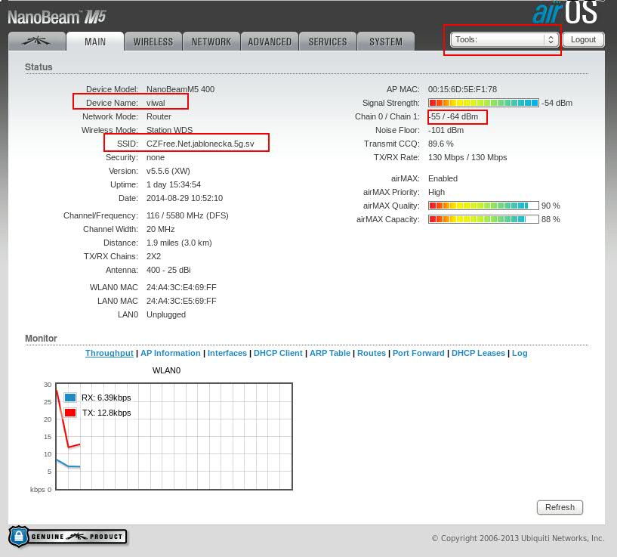Select the 'Router' network mode value
617x557 pixels.
click(x=159, y=116)
